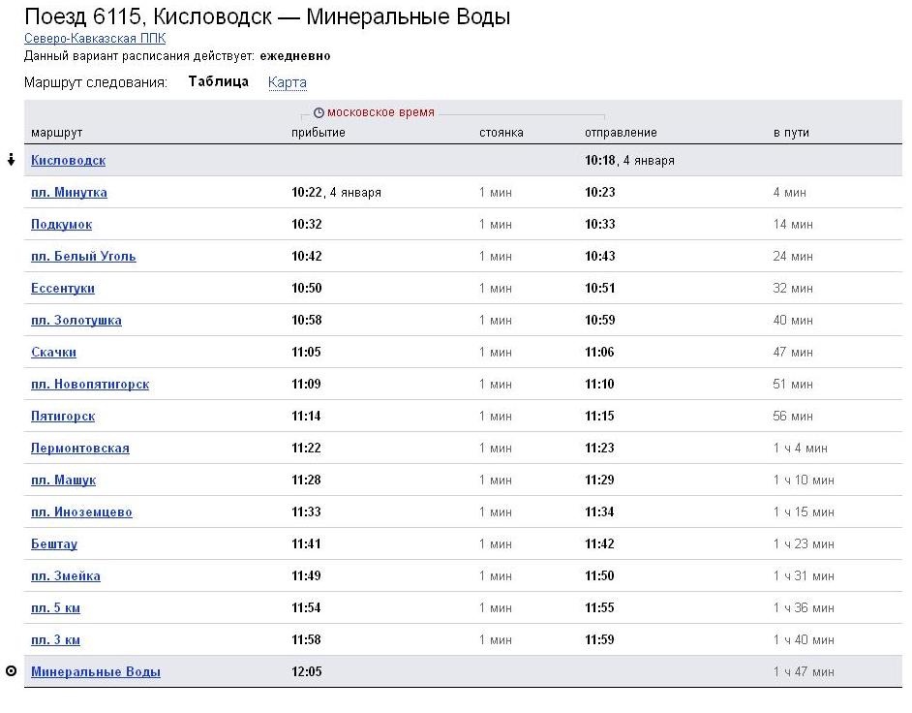Open the пл. Новопятигорск stop link
This screenshot has height=713, width=912.
click(x=90, y=385)
